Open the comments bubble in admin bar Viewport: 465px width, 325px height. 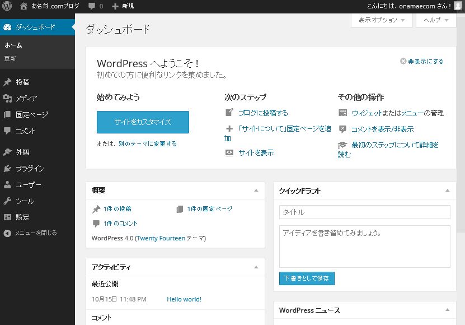tap(92, 6)
